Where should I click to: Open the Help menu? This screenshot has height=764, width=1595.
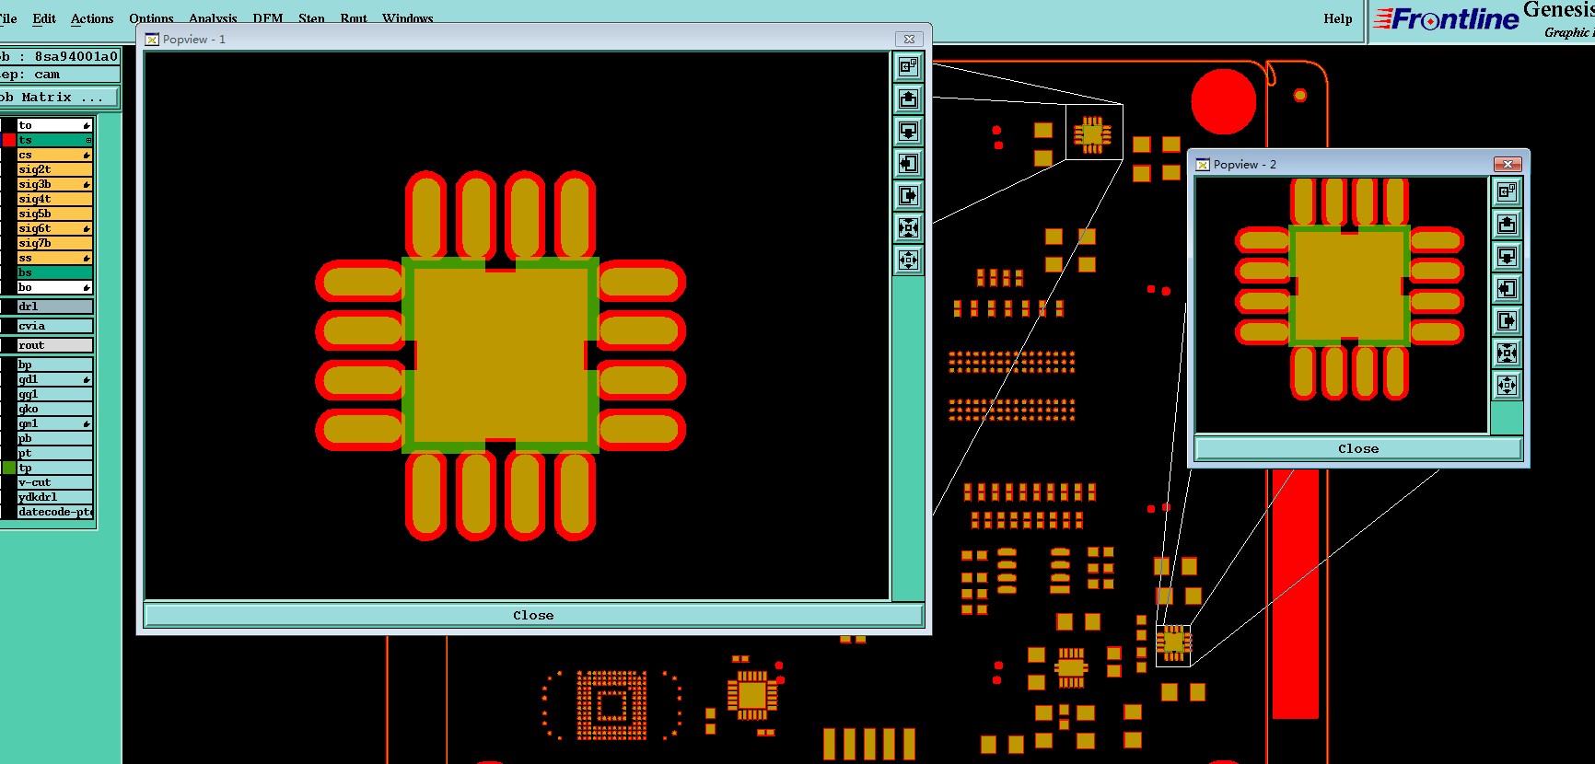point(1338,18)
